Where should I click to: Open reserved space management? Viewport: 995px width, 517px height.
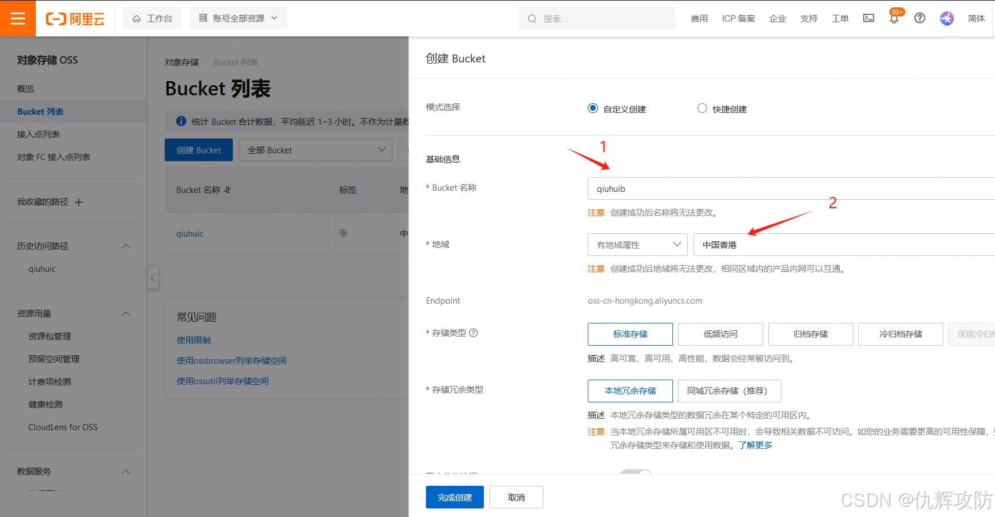(x=54, y=359)
